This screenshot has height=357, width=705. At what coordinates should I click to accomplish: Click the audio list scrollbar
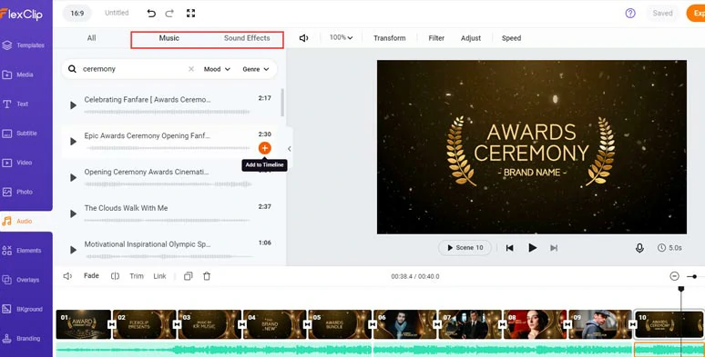point(282,103)
